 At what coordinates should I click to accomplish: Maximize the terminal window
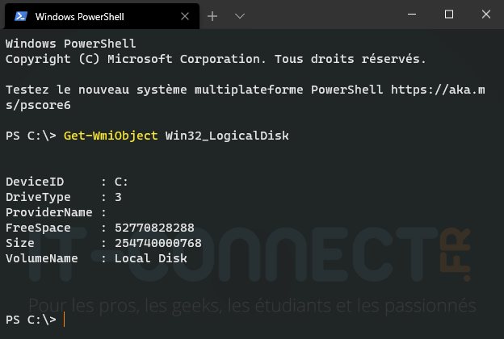(450, 15)
